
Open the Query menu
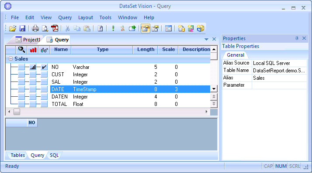[65, 17]
